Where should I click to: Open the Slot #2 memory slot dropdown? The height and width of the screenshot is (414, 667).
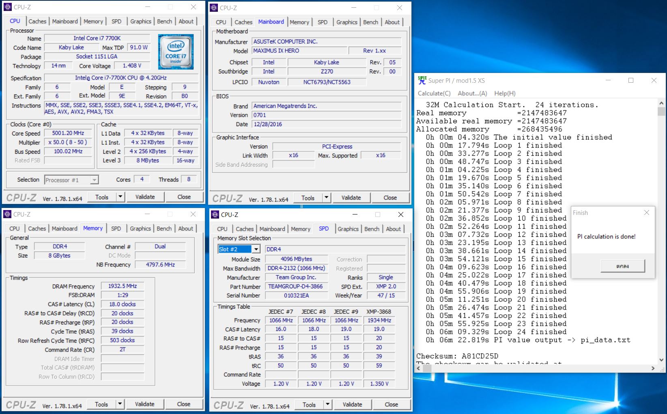(x=256, y=249)
